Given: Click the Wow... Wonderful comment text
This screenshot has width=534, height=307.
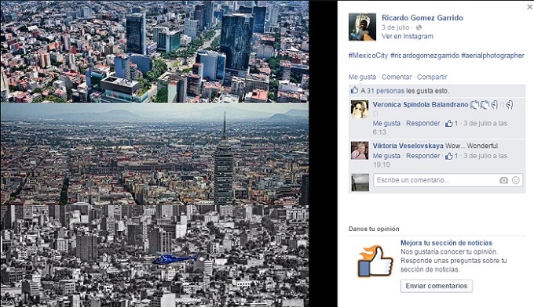Looking at the screenshot, I should [471, 146].
